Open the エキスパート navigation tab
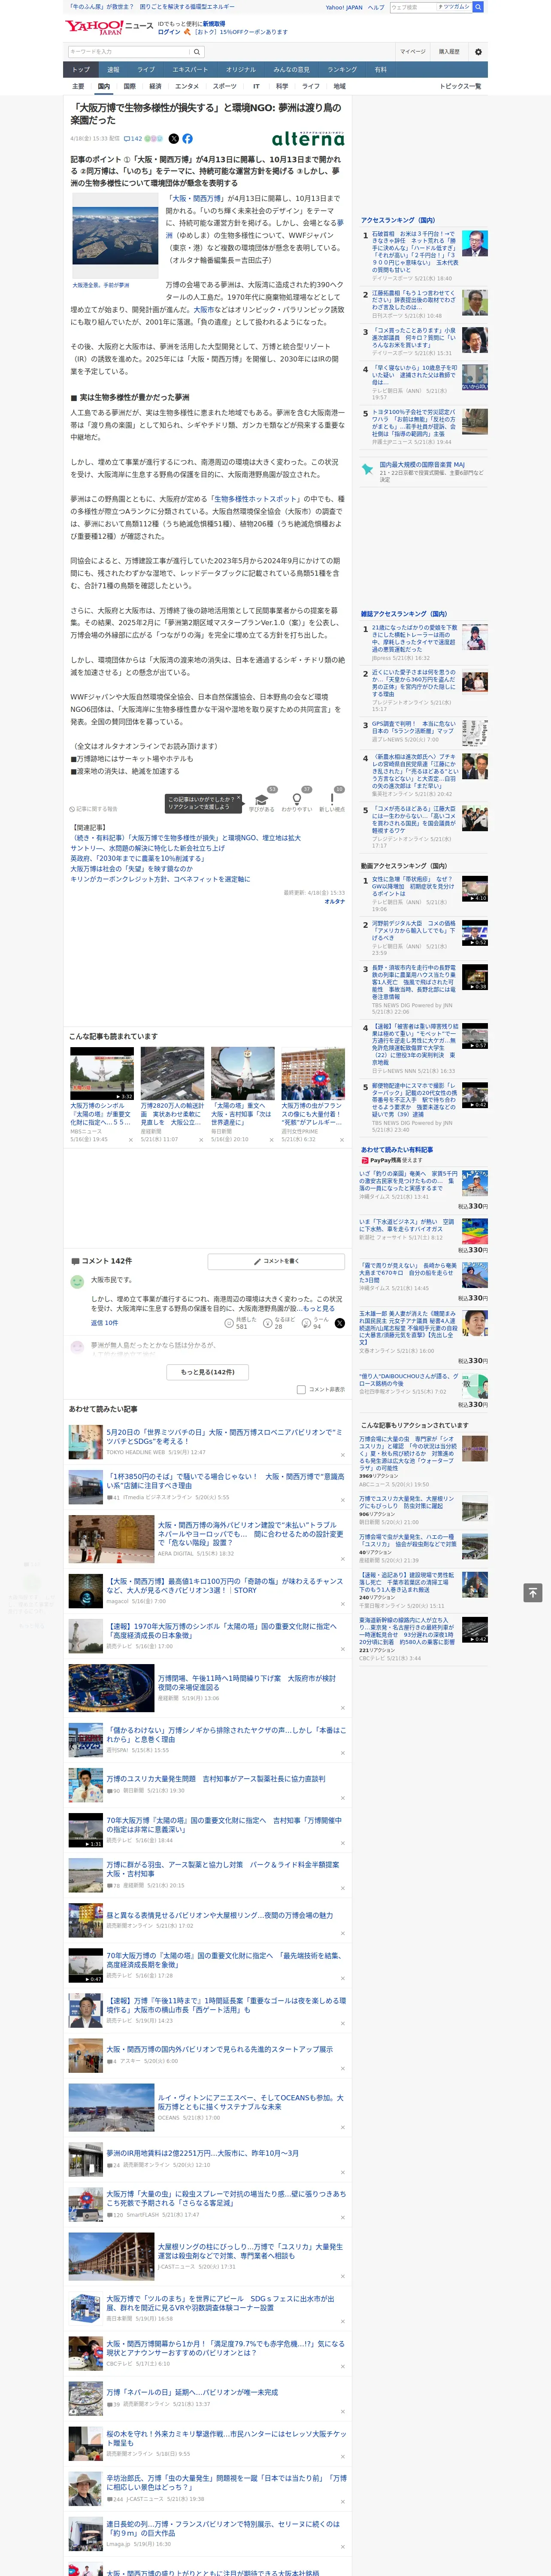The width and height of the screenshot is (551, 2576). 190,70
